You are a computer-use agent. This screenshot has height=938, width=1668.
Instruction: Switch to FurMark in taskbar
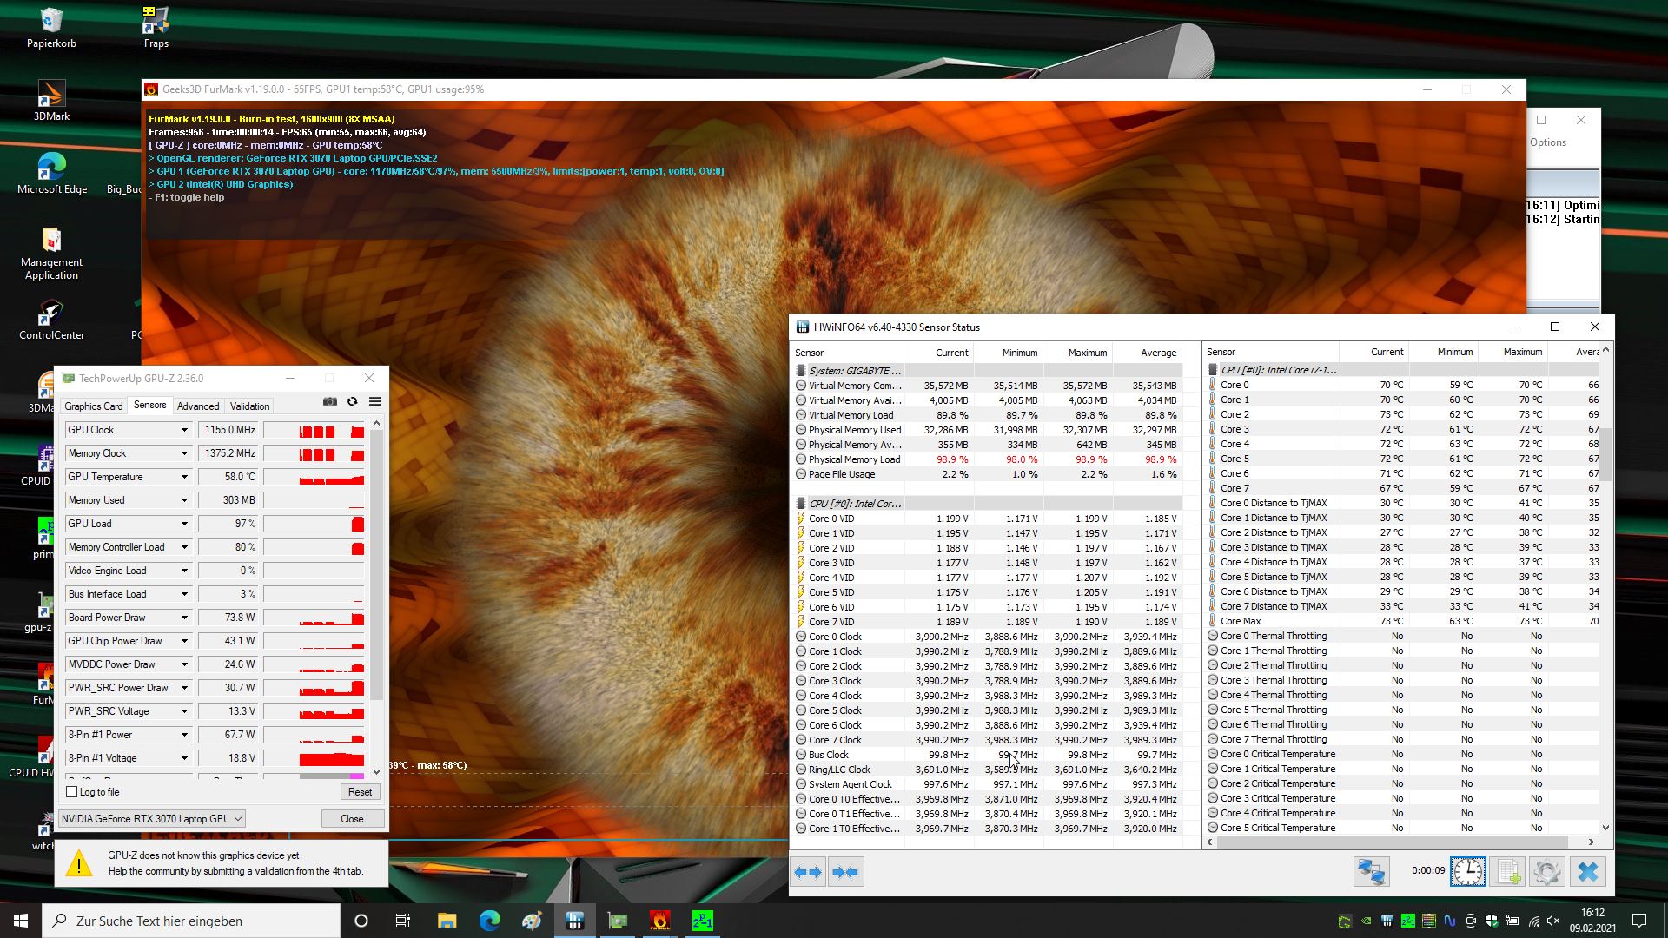point(660,921)
